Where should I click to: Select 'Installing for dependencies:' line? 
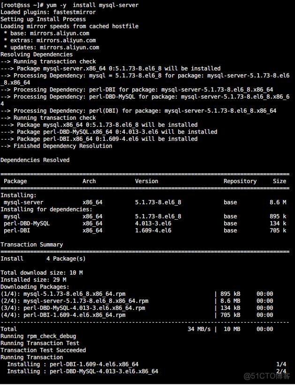tap(46, 209)
